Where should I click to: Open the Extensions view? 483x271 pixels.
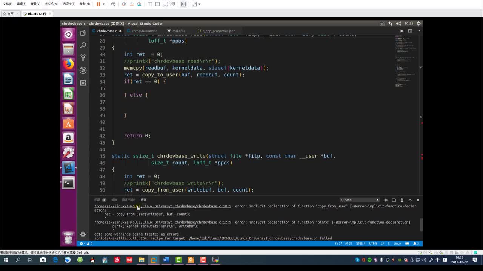pos(83,83)
